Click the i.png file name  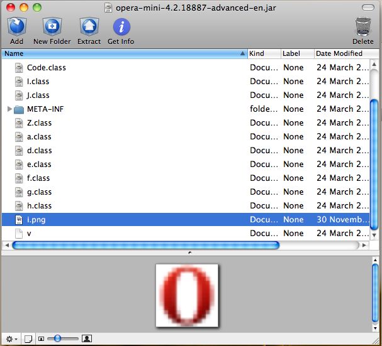tap(37, 220)
